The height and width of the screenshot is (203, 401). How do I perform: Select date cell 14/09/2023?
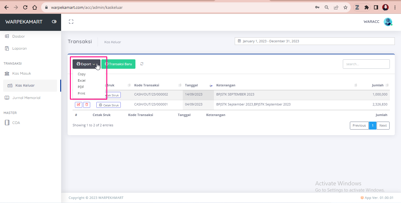coord(194,94)
